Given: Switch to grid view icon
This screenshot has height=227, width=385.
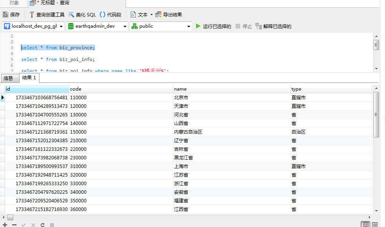Looking at the screenshot, I should tap(365, 224).
